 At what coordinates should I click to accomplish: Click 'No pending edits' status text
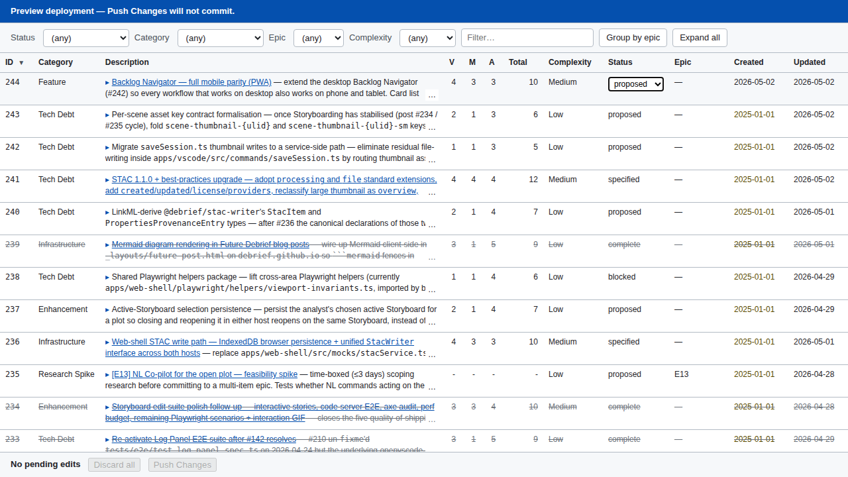[x=46, y=464]
